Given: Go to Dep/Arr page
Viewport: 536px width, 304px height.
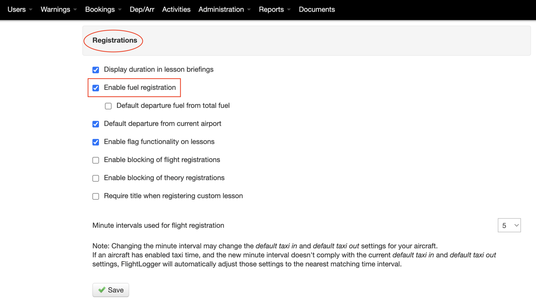Looking at the screenshot, I should 142,9.
